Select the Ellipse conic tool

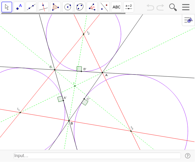coord(80,7)
